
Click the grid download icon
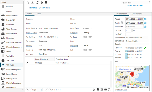tap(94, 90)
